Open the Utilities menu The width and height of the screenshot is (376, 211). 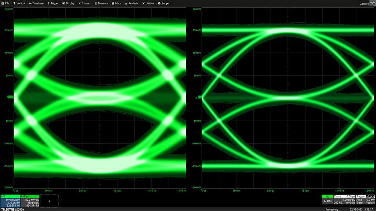click(148, 3)
